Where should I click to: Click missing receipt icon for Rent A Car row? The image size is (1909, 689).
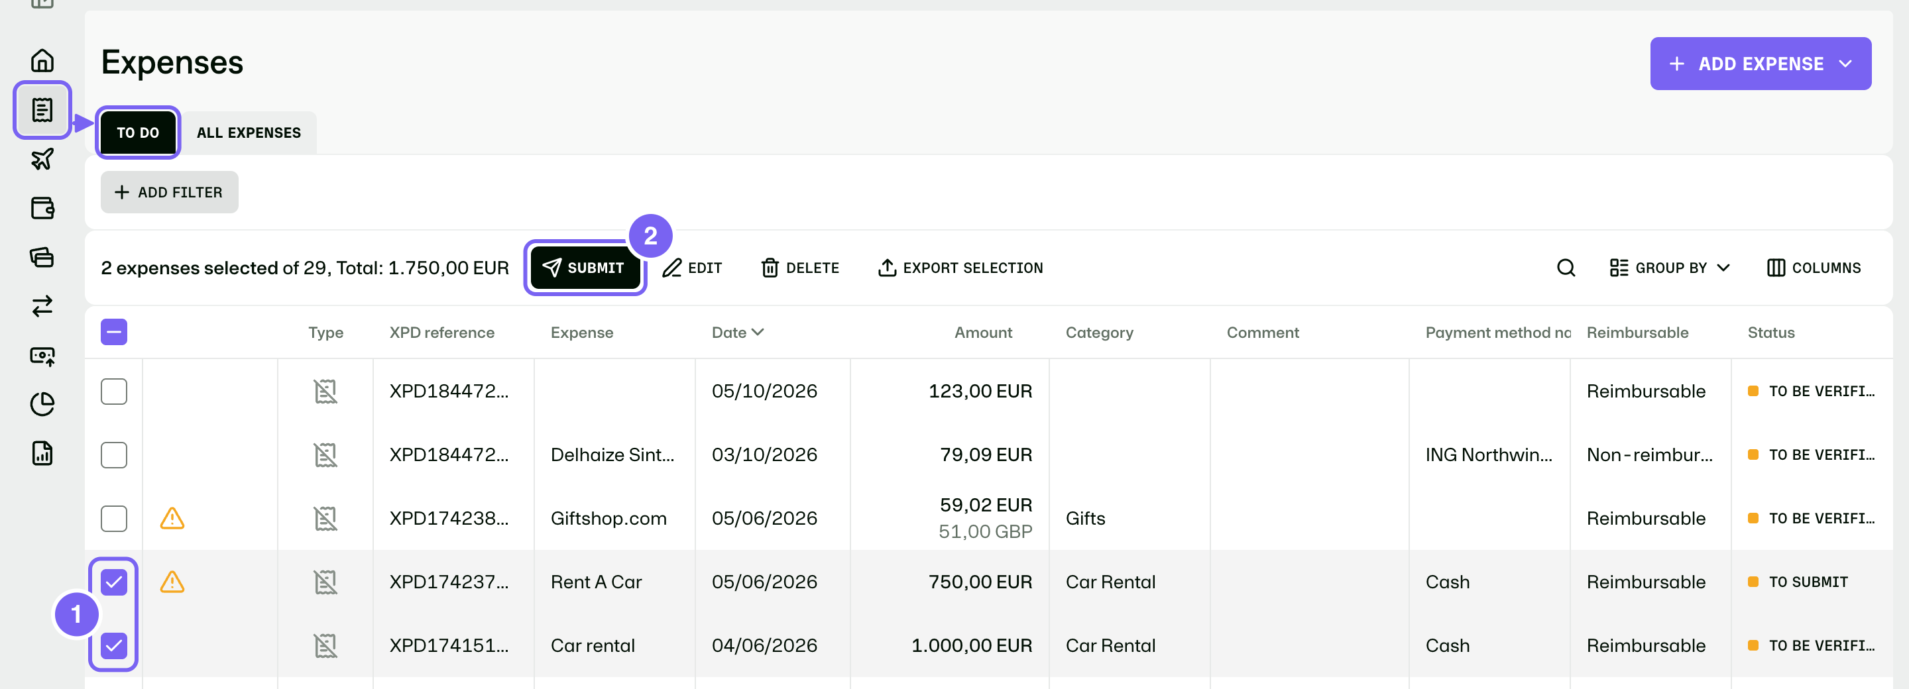click(x=325, y=582)
